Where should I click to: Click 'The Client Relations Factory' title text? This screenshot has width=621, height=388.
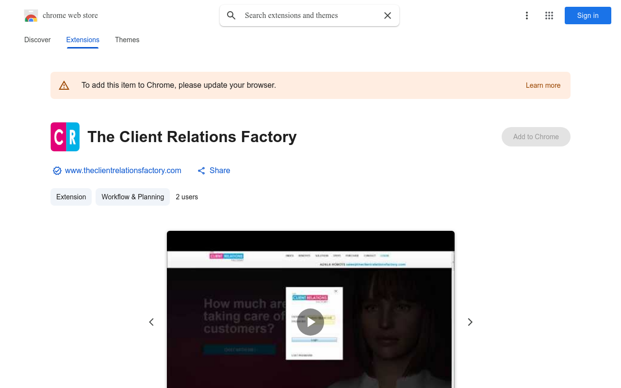[x=192, y=137]
